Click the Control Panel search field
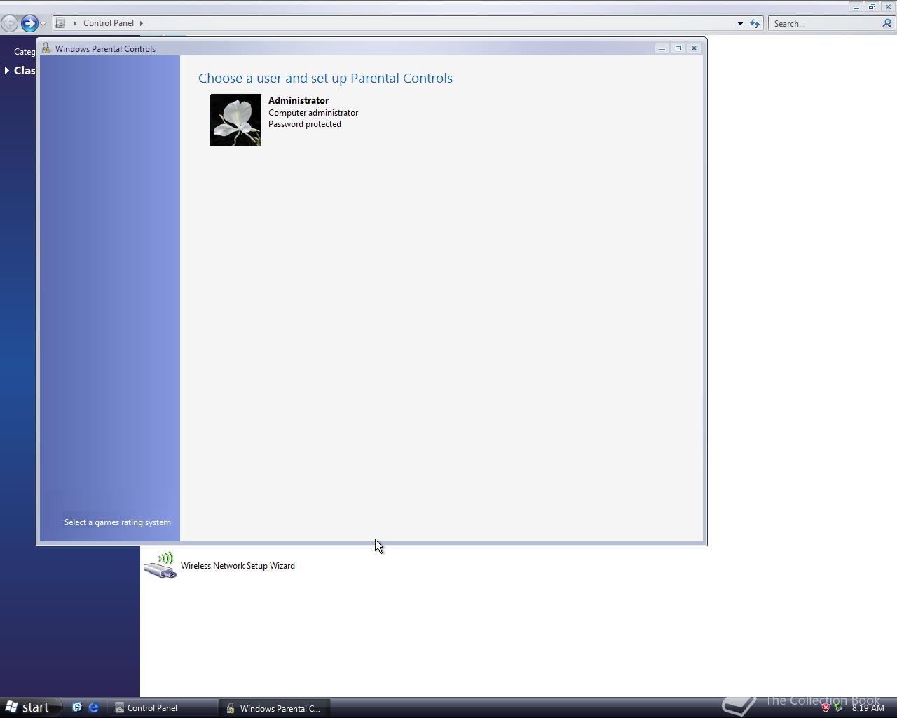This screenshot has height=718, width=897. pos(826,24)
